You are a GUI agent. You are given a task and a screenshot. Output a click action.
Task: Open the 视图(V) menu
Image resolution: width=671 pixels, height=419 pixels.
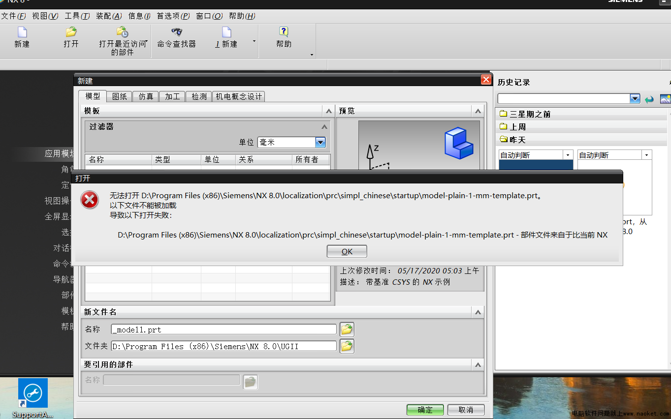(x=45, y=16)
